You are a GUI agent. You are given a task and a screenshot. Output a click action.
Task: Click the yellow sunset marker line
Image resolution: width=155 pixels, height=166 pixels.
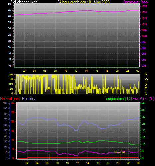(120, 157)
